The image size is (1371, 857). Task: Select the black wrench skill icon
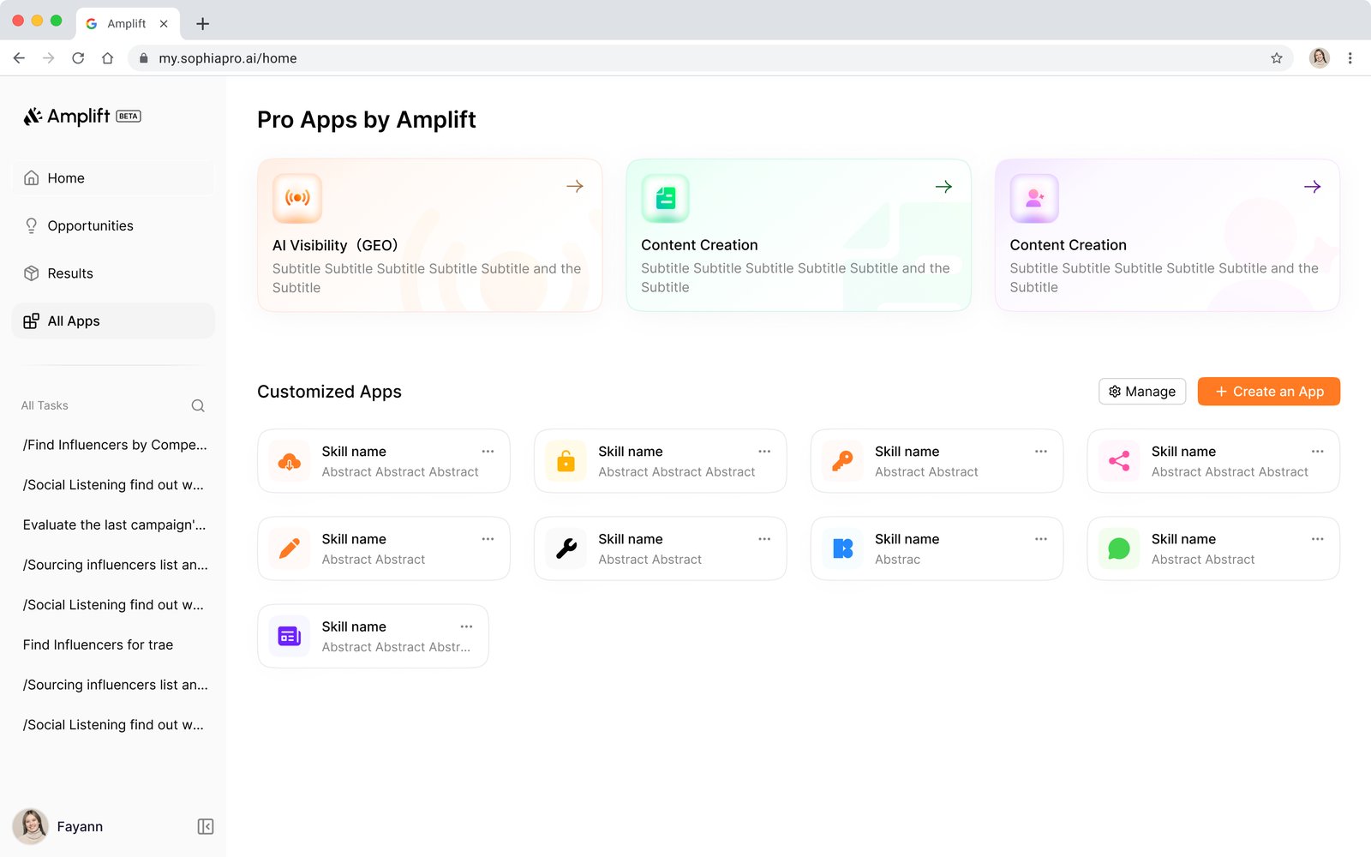click(x=566, y=548)
